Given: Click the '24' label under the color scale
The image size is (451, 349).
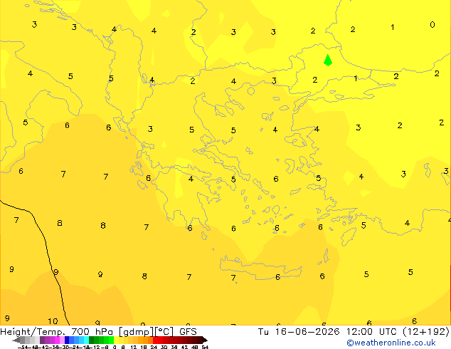Looking at the screenshot, I should pos(154,347).
